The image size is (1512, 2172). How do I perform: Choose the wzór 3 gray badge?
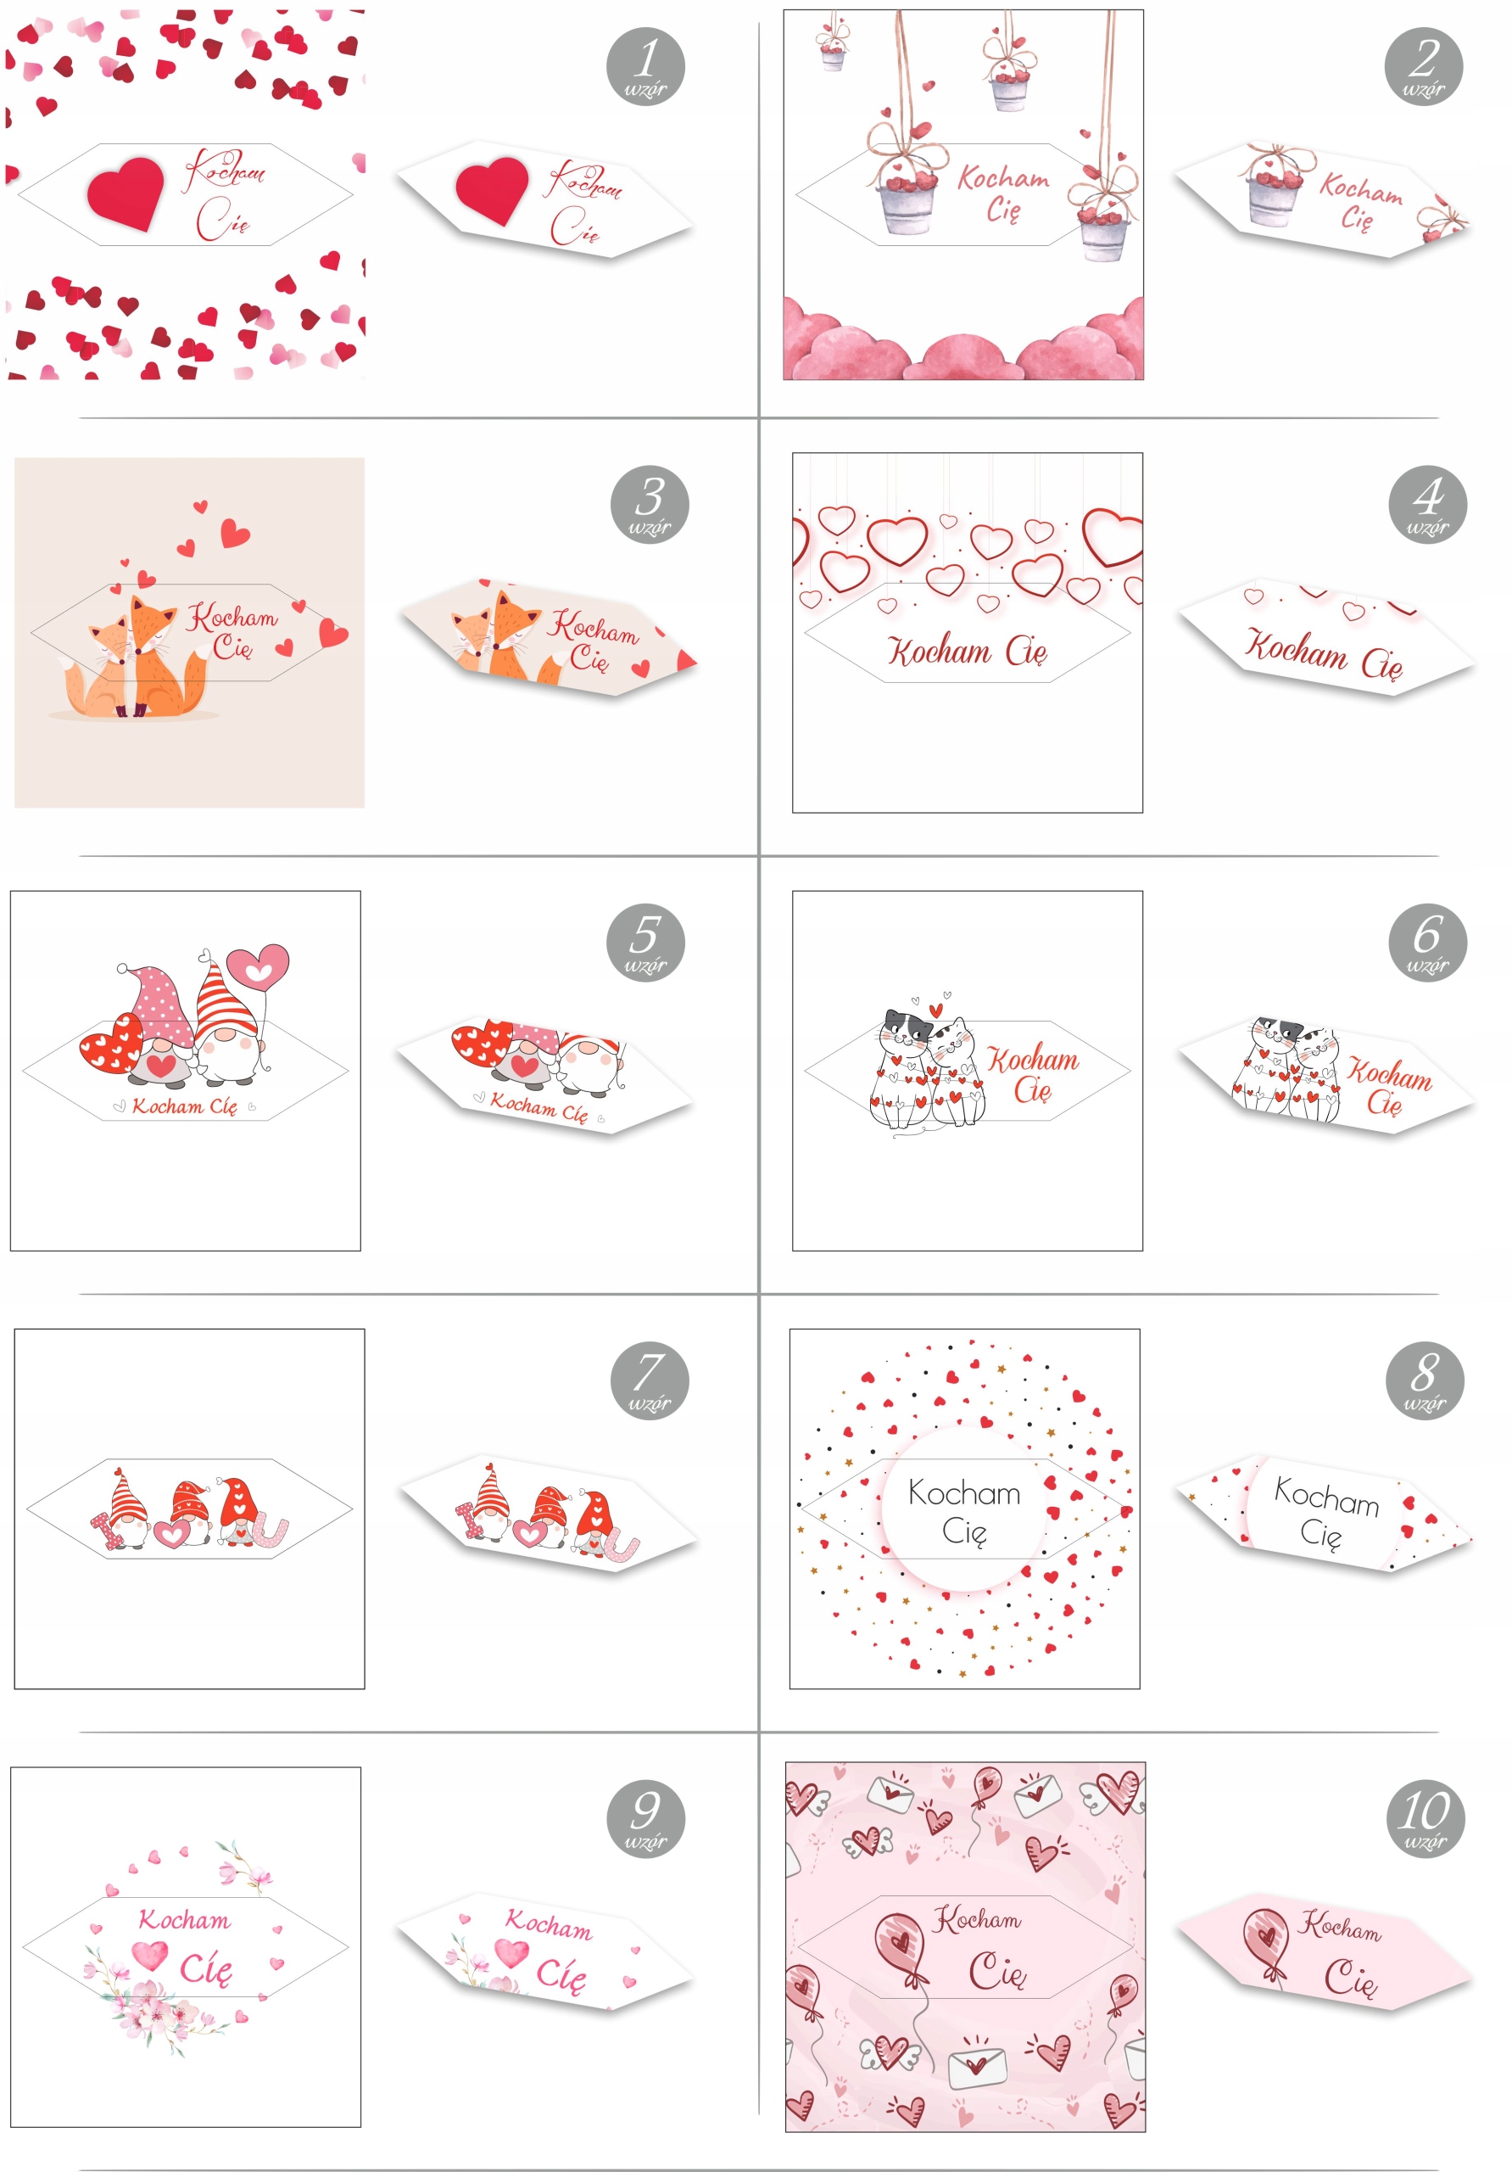pos(649,504)
